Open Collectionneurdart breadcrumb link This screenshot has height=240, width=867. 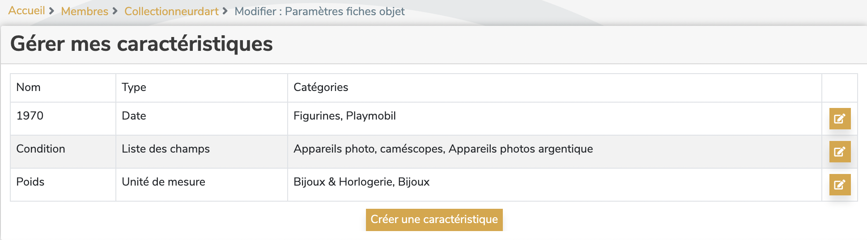click(171, 11)
